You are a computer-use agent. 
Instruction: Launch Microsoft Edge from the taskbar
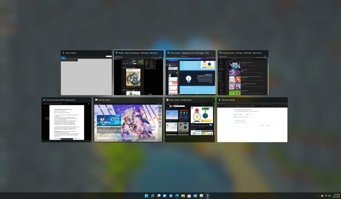[x=177, y=196]
